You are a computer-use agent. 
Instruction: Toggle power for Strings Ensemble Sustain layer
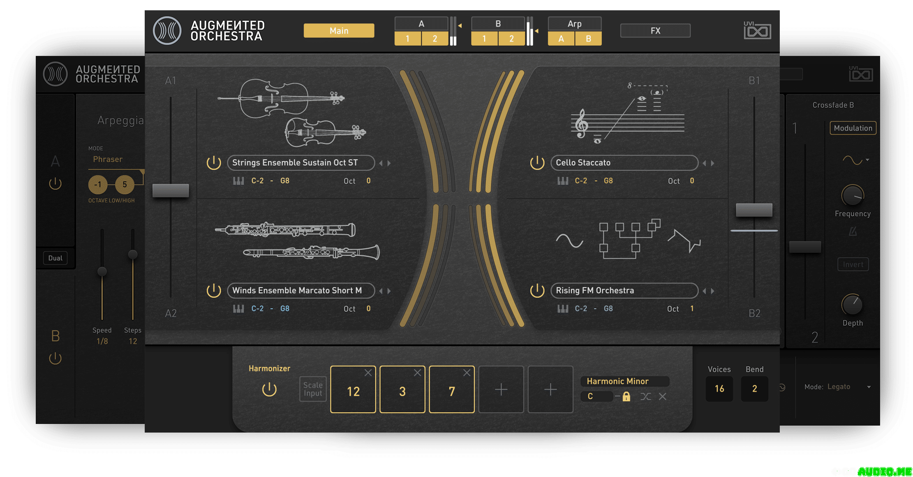pos(214,163)
